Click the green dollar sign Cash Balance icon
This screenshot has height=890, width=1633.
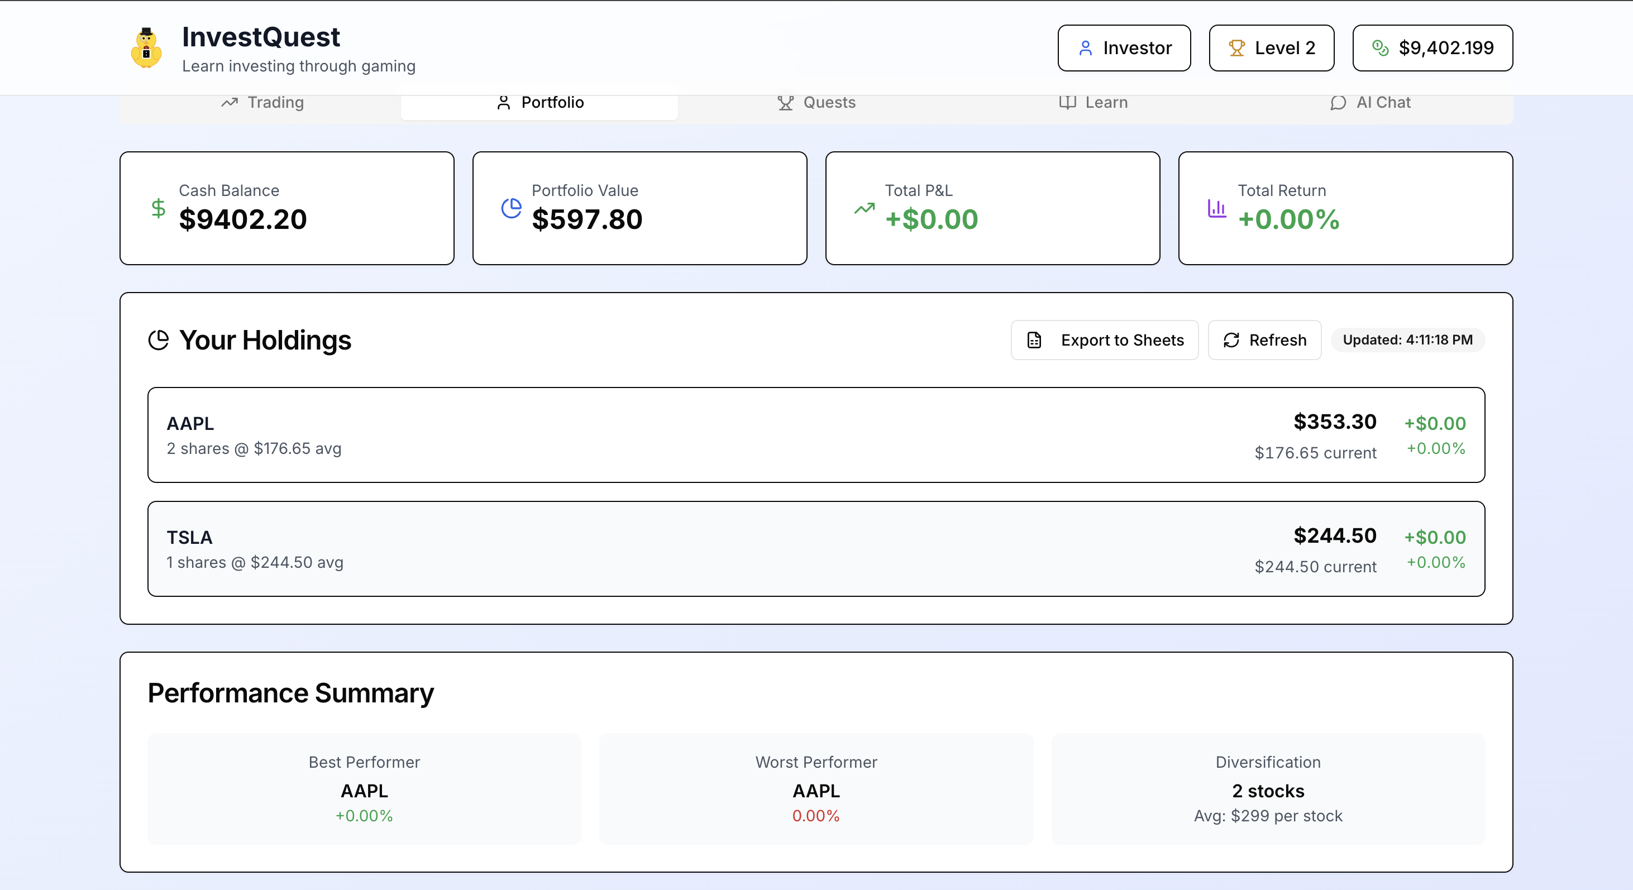(159, 208)
